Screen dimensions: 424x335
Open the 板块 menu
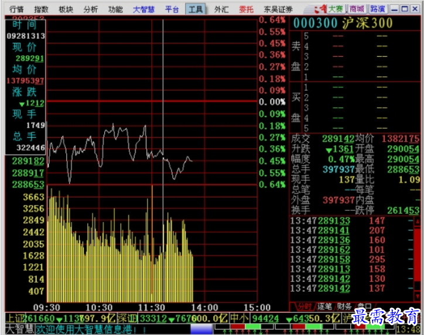(x=66, y=9)
